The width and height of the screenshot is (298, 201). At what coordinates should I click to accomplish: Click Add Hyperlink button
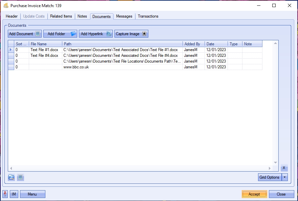point(96,34)
